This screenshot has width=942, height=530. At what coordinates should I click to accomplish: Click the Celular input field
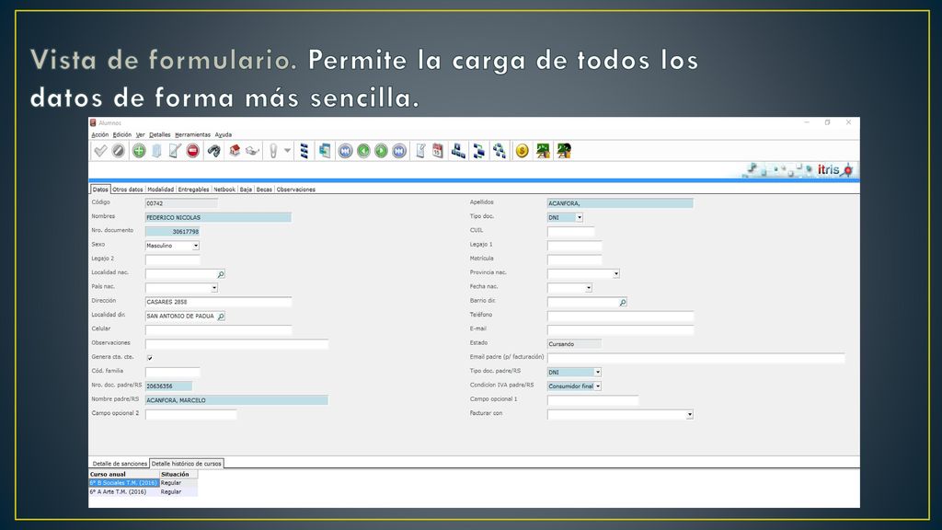[x=218, y=330]
